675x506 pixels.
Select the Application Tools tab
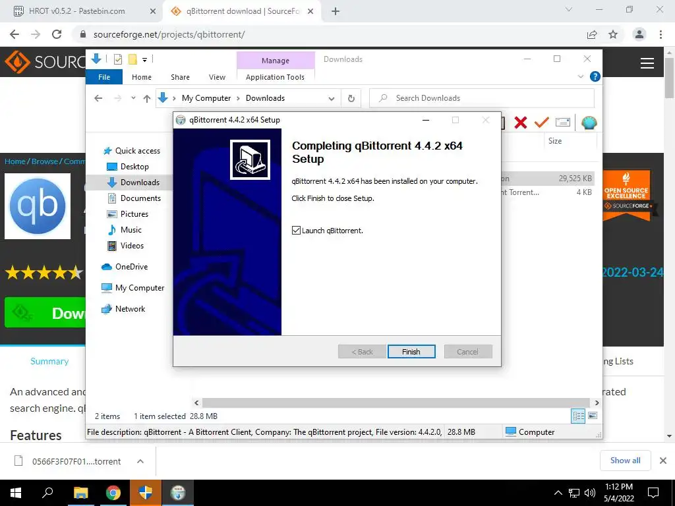pyautogui.click(x=275, y=77)
